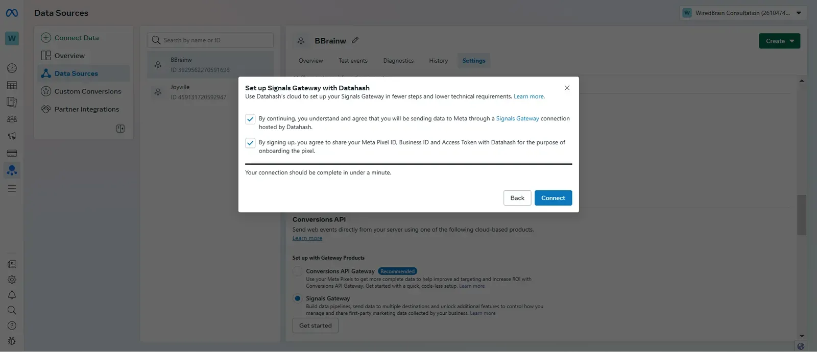Click the pencil icon beside BBrainw
Screen dimensions: 817x352
(355, 40)
